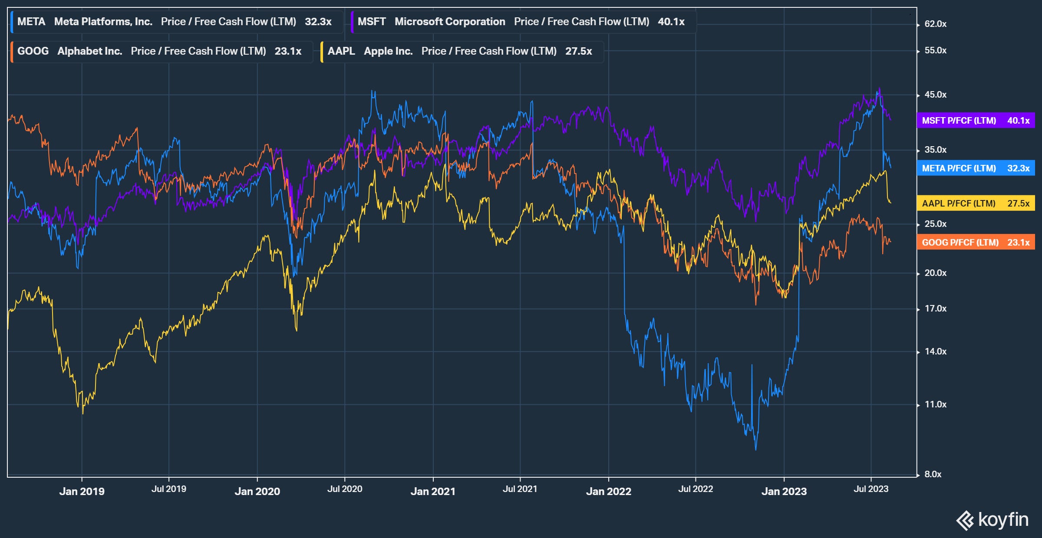Click the purple color bar beside MSFT
The width and height of the screenshot is (1042, 538).
(x=352, y=22)
